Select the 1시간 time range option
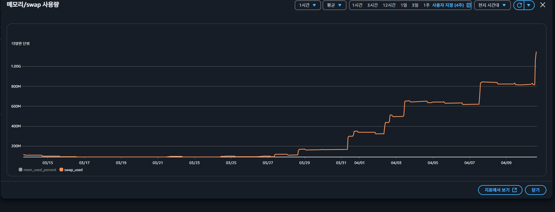The height and width of the screenshot is (212, 555). [357, 5]
